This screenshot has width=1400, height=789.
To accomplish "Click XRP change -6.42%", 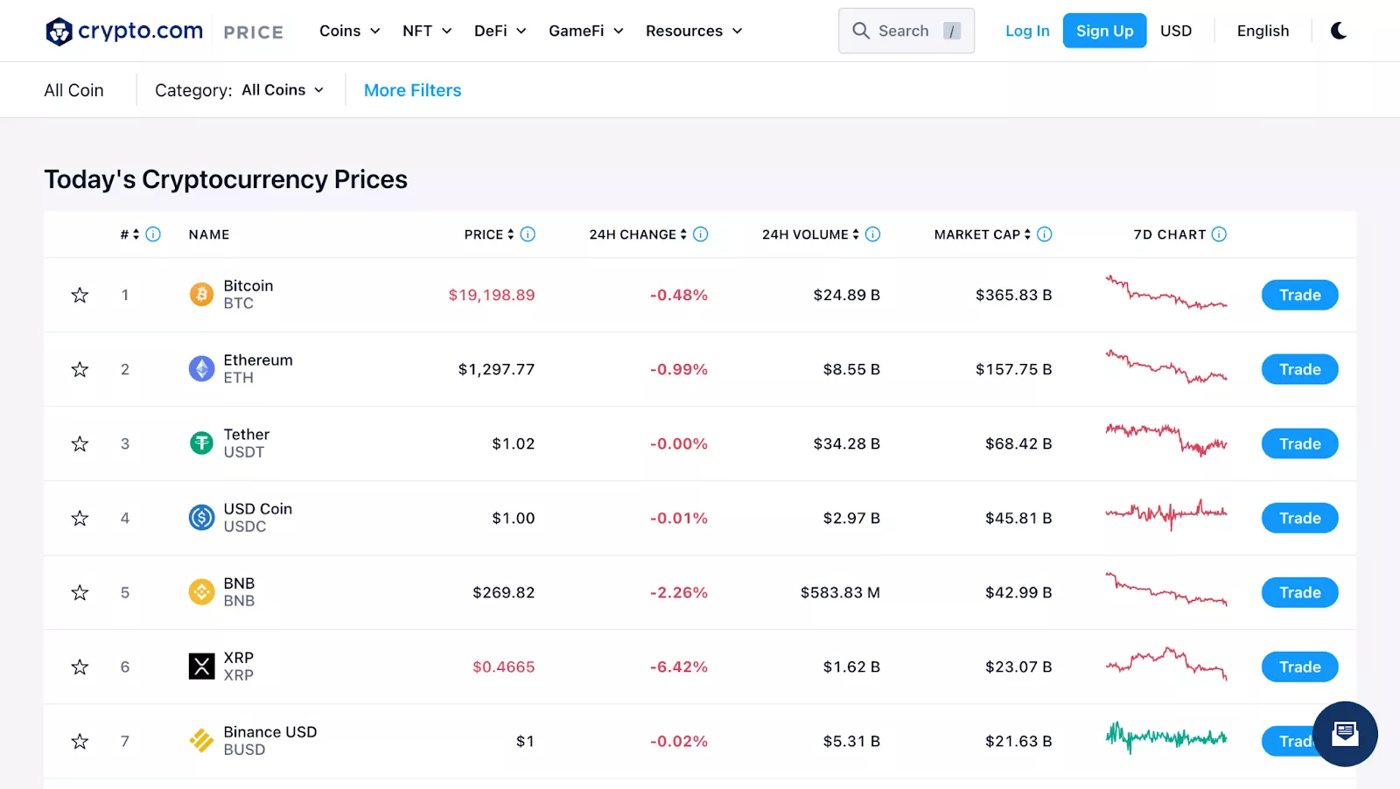I will click(679, 667).
